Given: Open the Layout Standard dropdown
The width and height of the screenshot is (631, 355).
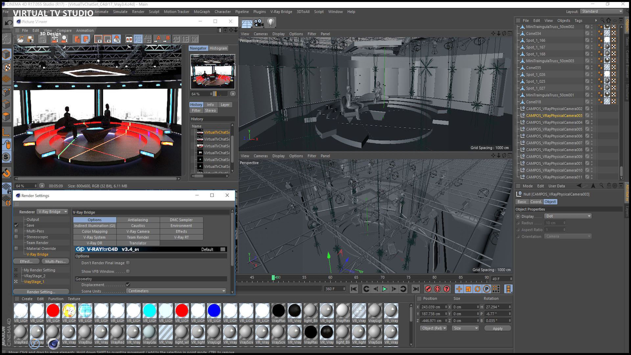Looking at the screenshot, I should [601, 11].
